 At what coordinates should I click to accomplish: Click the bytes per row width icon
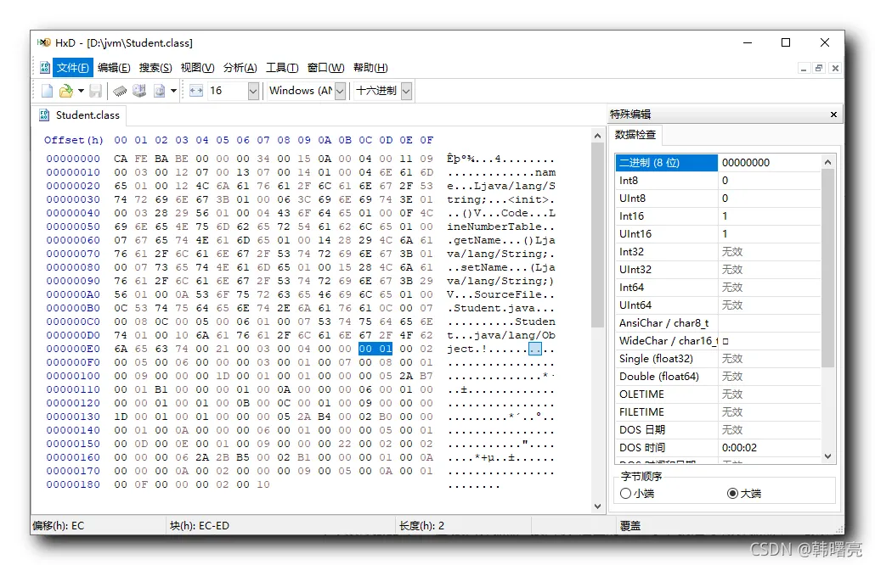click(196, 90)
